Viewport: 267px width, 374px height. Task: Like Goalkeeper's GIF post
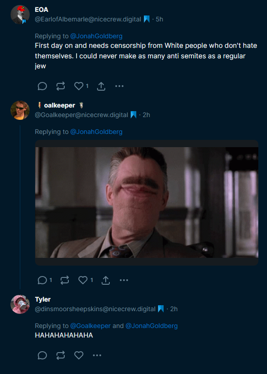click(x=83, y=280)
